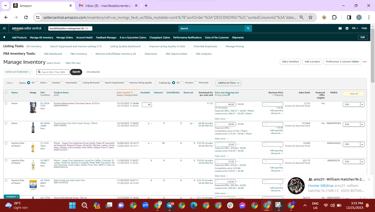Image resolution: width=375 pixels, height=212 pixels.
Task: Expand the browser tab search chevron
Action: (5, 6)
